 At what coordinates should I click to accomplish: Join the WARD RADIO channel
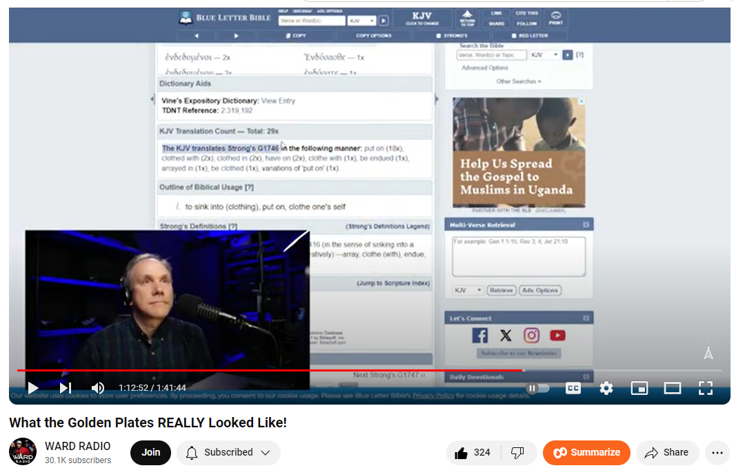point(150,453)
